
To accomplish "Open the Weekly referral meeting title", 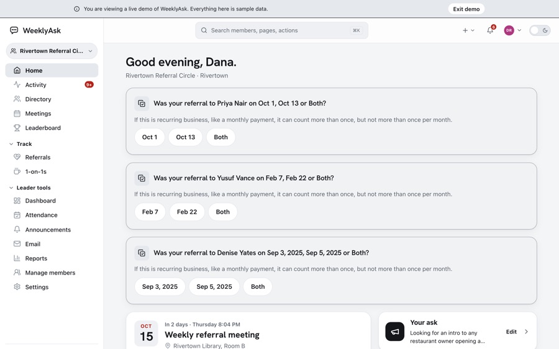I will pos(212,335).
